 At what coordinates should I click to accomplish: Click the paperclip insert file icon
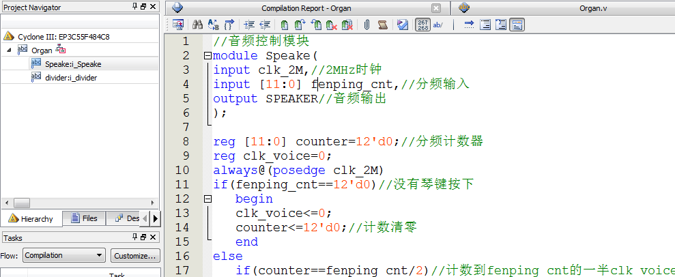point(367,25)
